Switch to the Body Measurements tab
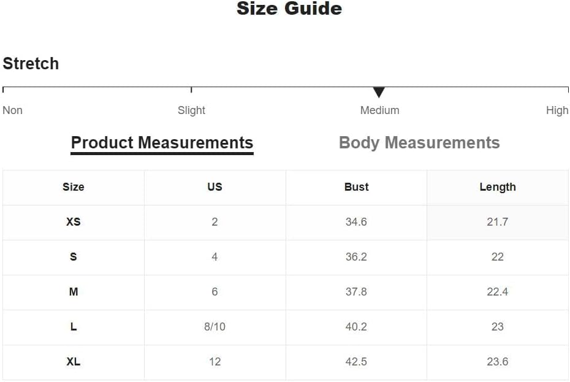Viewport: 570px width, 382px height. pos(419,143)
